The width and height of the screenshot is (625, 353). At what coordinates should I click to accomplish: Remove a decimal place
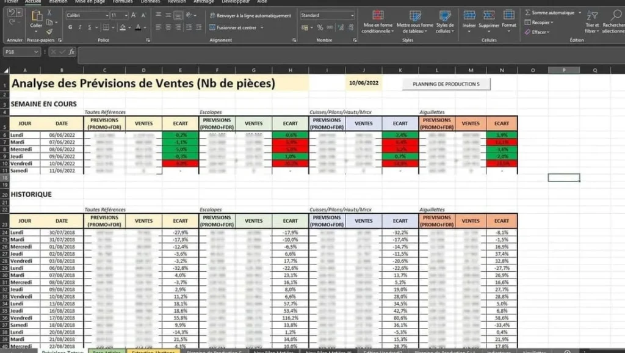pos(351,27)
